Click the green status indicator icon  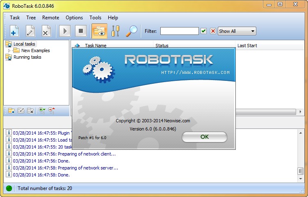click(x=9, y=188)
